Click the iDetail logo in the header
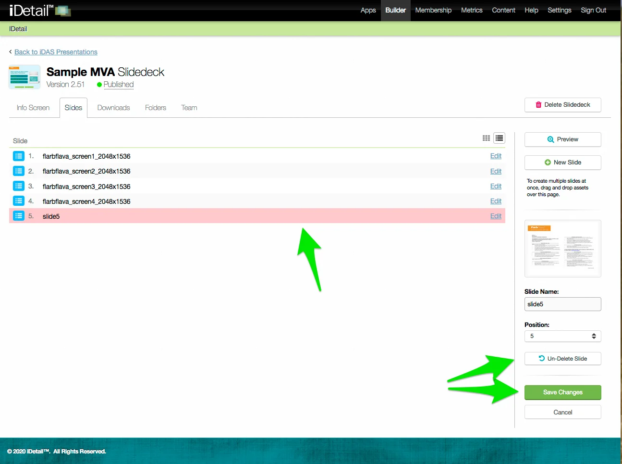Viewport: 622px width, 464px height. (x=40, y=10)
